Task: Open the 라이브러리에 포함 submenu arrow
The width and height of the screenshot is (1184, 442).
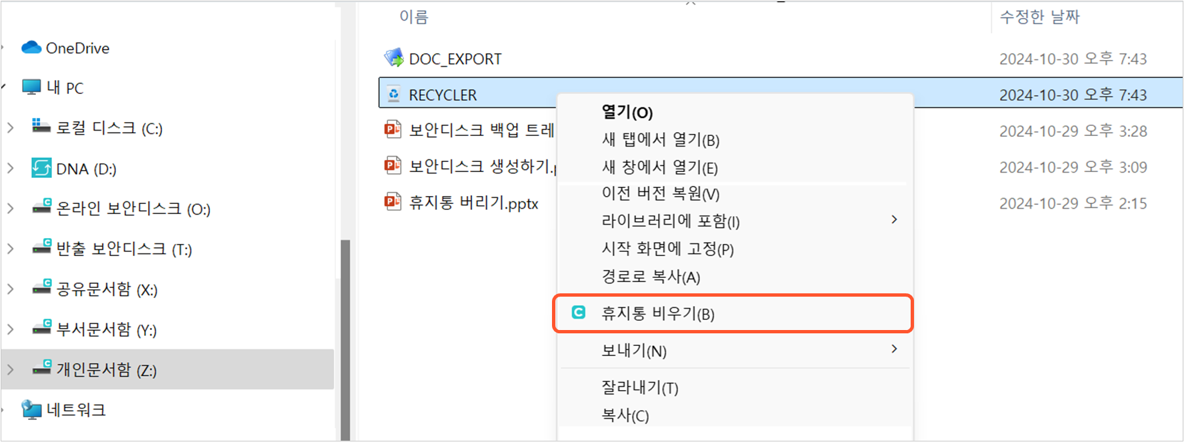Action: point(894,220)
